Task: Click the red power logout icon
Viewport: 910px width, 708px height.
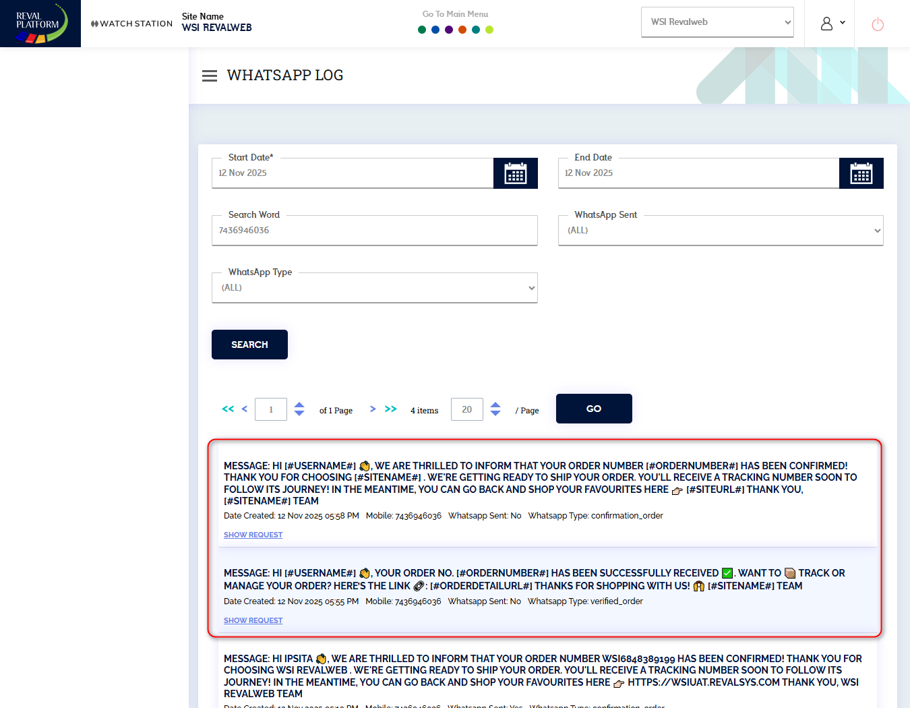Action: click(877, 25)
